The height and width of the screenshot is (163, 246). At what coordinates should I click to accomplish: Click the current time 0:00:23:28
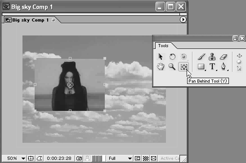point(59,159)
